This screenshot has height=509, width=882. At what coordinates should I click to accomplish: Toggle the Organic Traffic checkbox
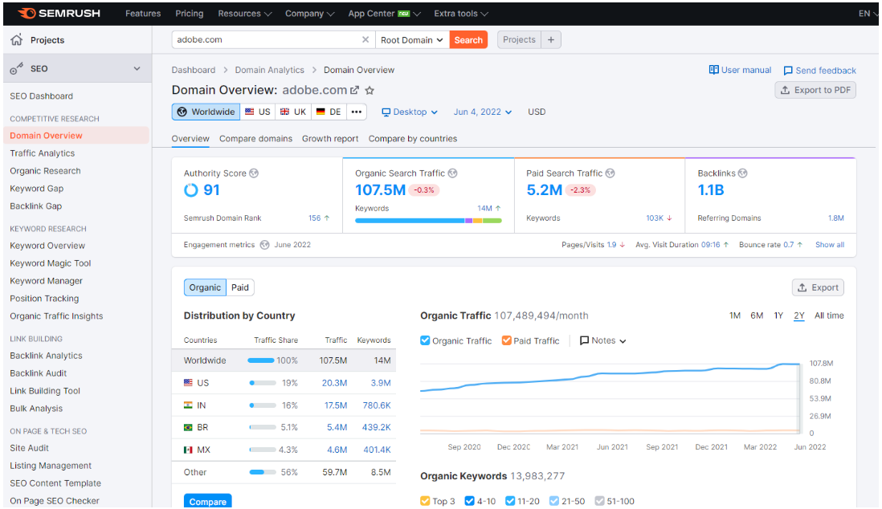425,340
